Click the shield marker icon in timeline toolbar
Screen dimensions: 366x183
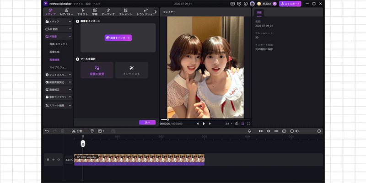[x=92, y=131]
